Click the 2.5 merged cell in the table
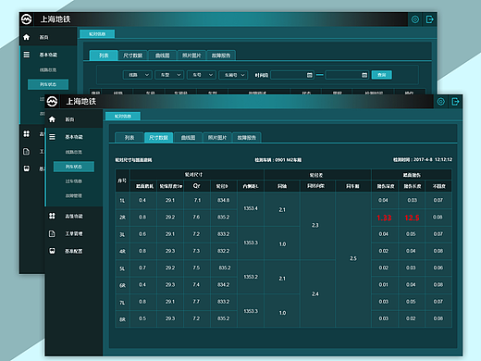This screenshot has width=481, height=361. (353, 258)
